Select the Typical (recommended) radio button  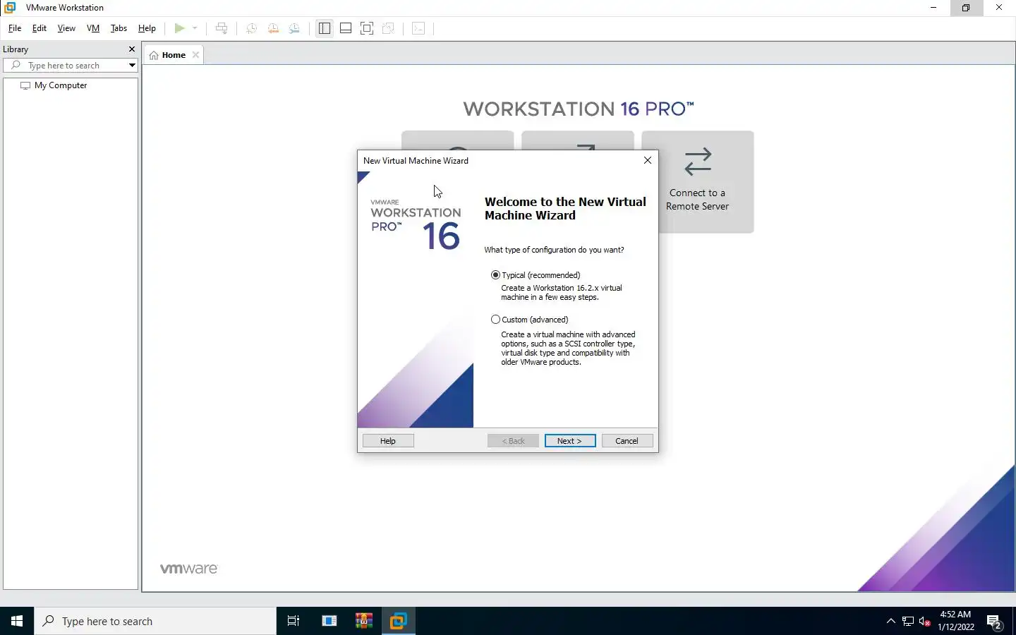point(495,275)
